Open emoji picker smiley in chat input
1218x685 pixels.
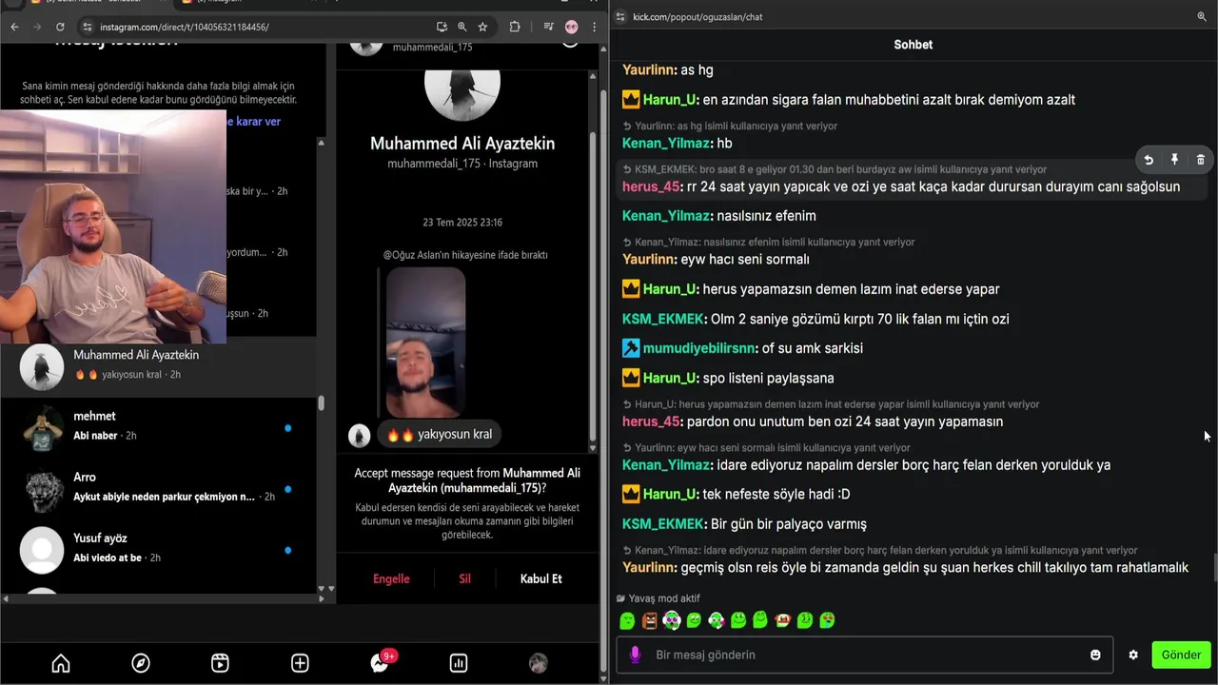tap(1095, 655)
